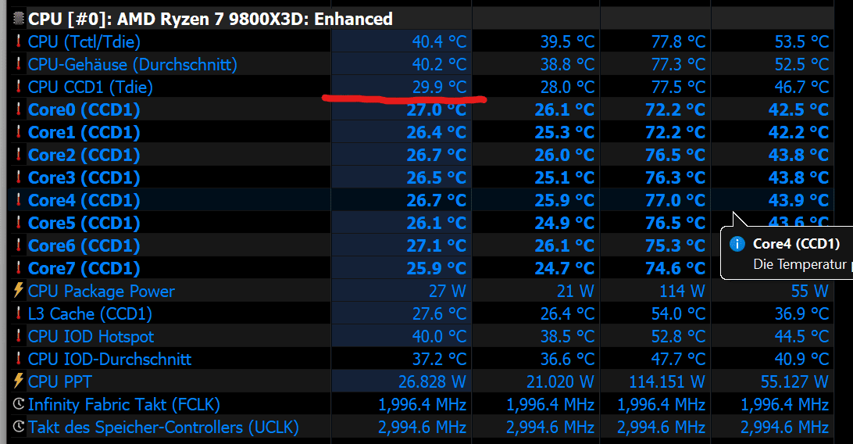Click the 77.0 °C maximum value of Core4
This screenshot has width=853, height=444.
pos(675,200)
